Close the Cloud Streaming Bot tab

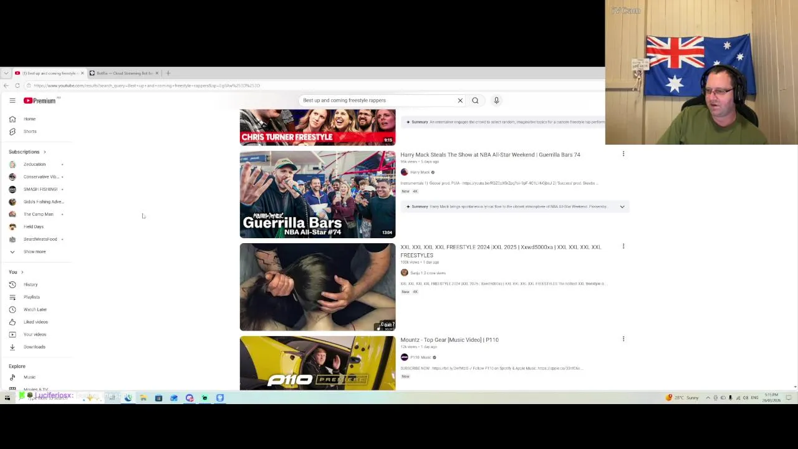click(156, 73)
